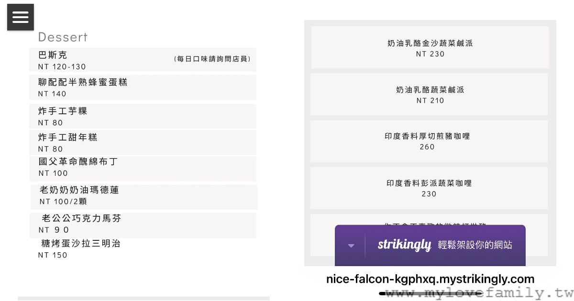
Task: Open the 印度香料彭派蔬菜咖哩 card
Action: [x=429, y=188]
